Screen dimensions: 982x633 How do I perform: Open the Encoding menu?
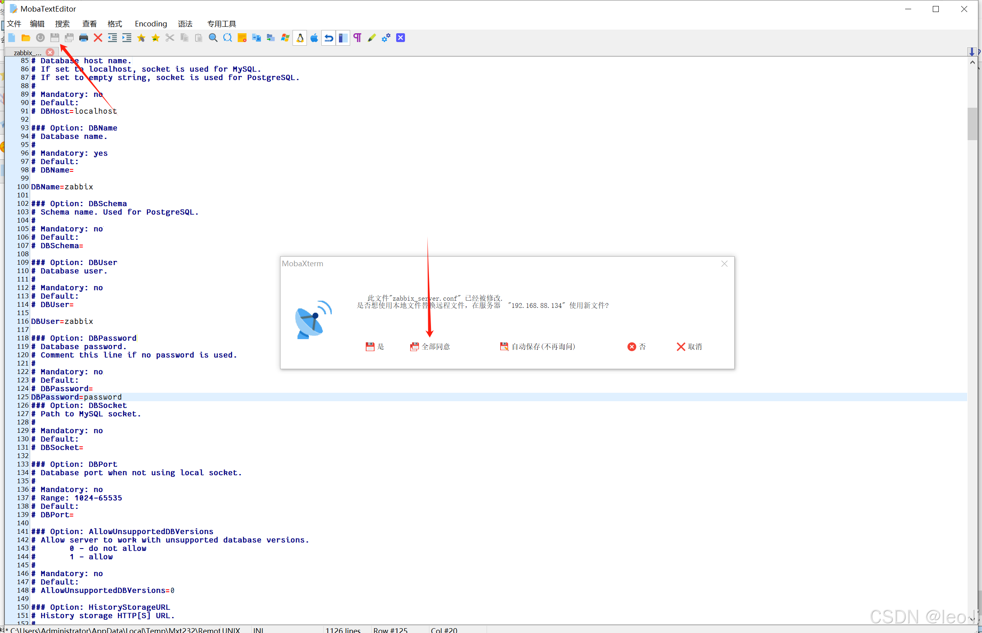(151, 24)
